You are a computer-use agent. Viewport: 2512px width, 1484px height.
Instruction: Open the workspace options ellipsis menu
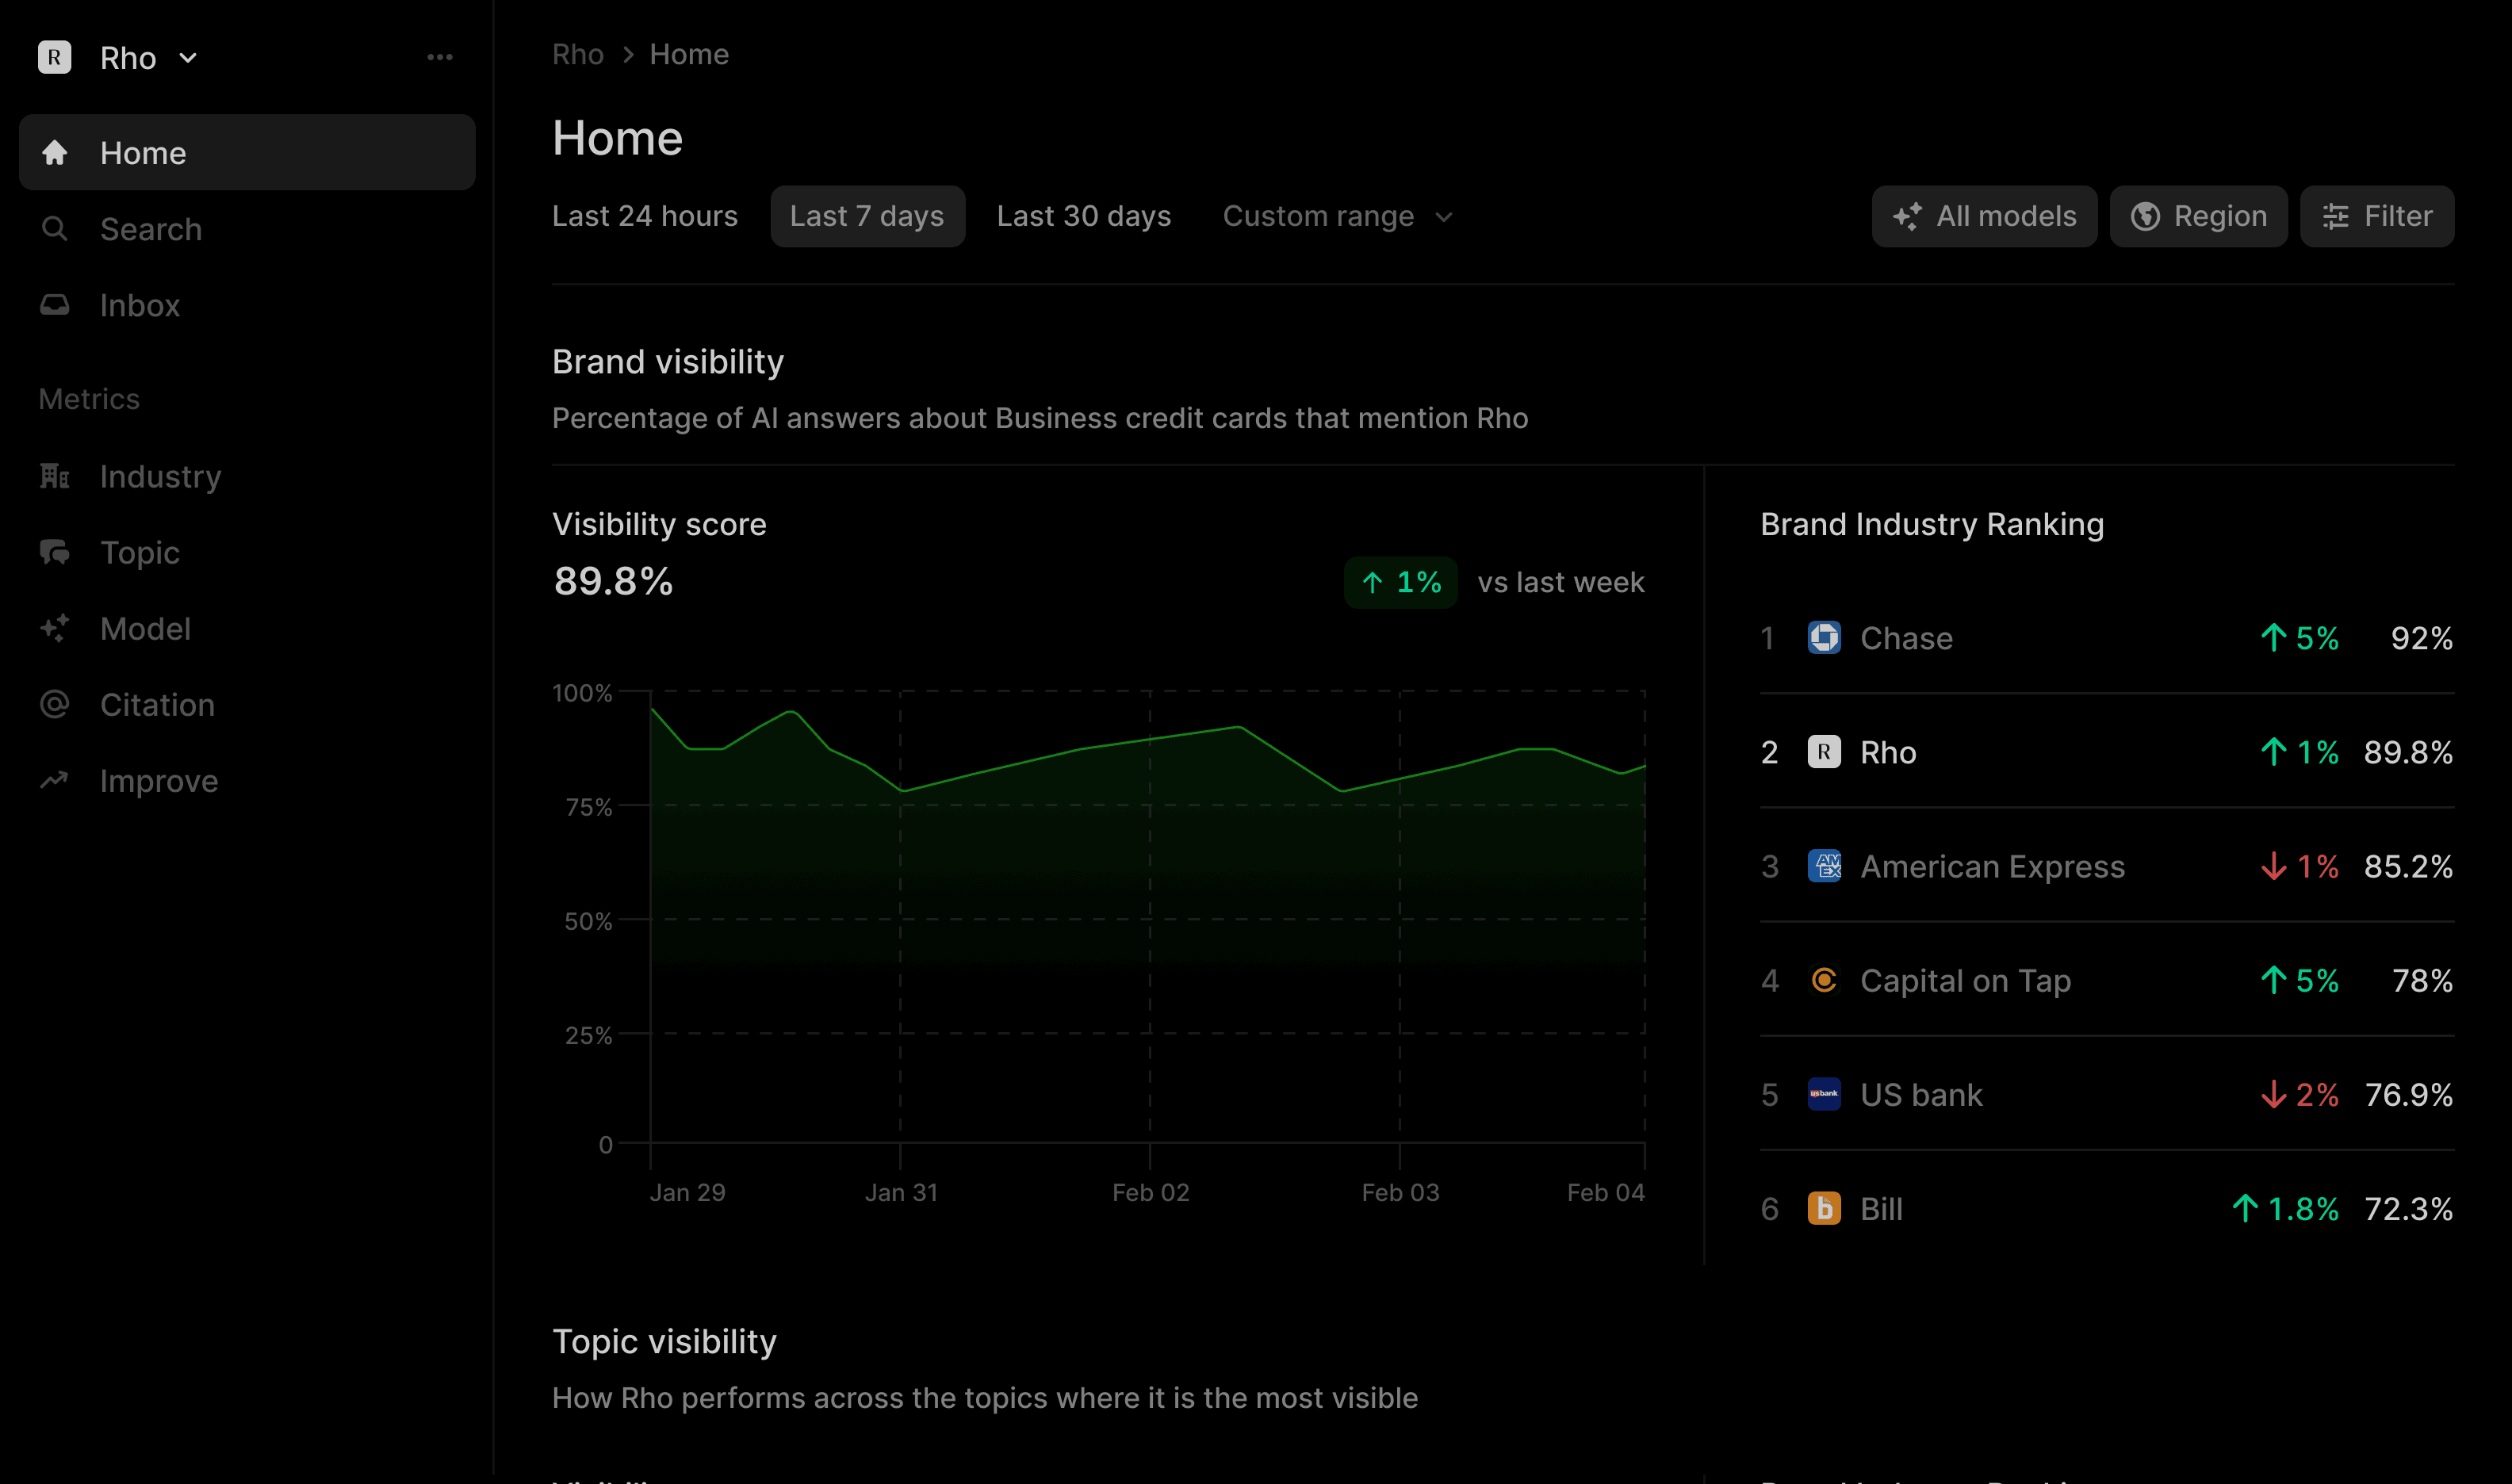click(x=441, y=57)
